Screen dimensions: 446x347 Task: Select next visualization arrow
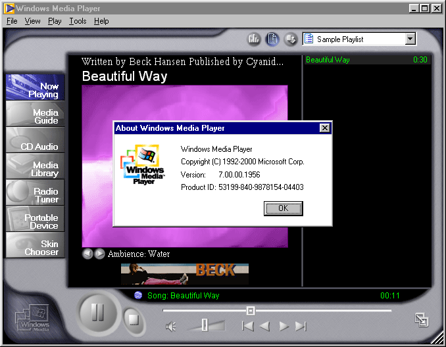99,254
